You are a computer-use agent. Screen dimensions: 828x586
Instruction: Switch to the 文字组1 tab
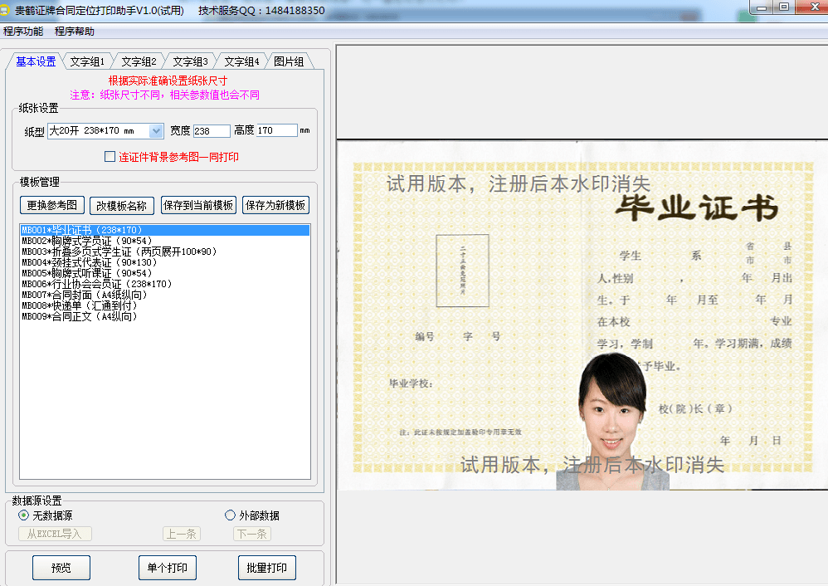(87, 61)
